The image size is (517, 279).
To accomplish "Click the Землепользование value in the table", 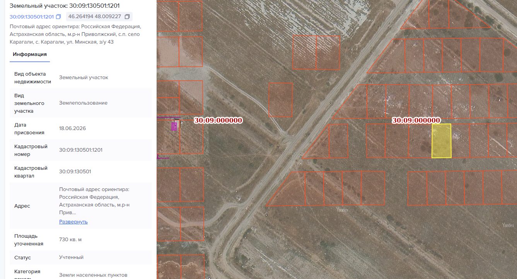I will coord(83,103).
